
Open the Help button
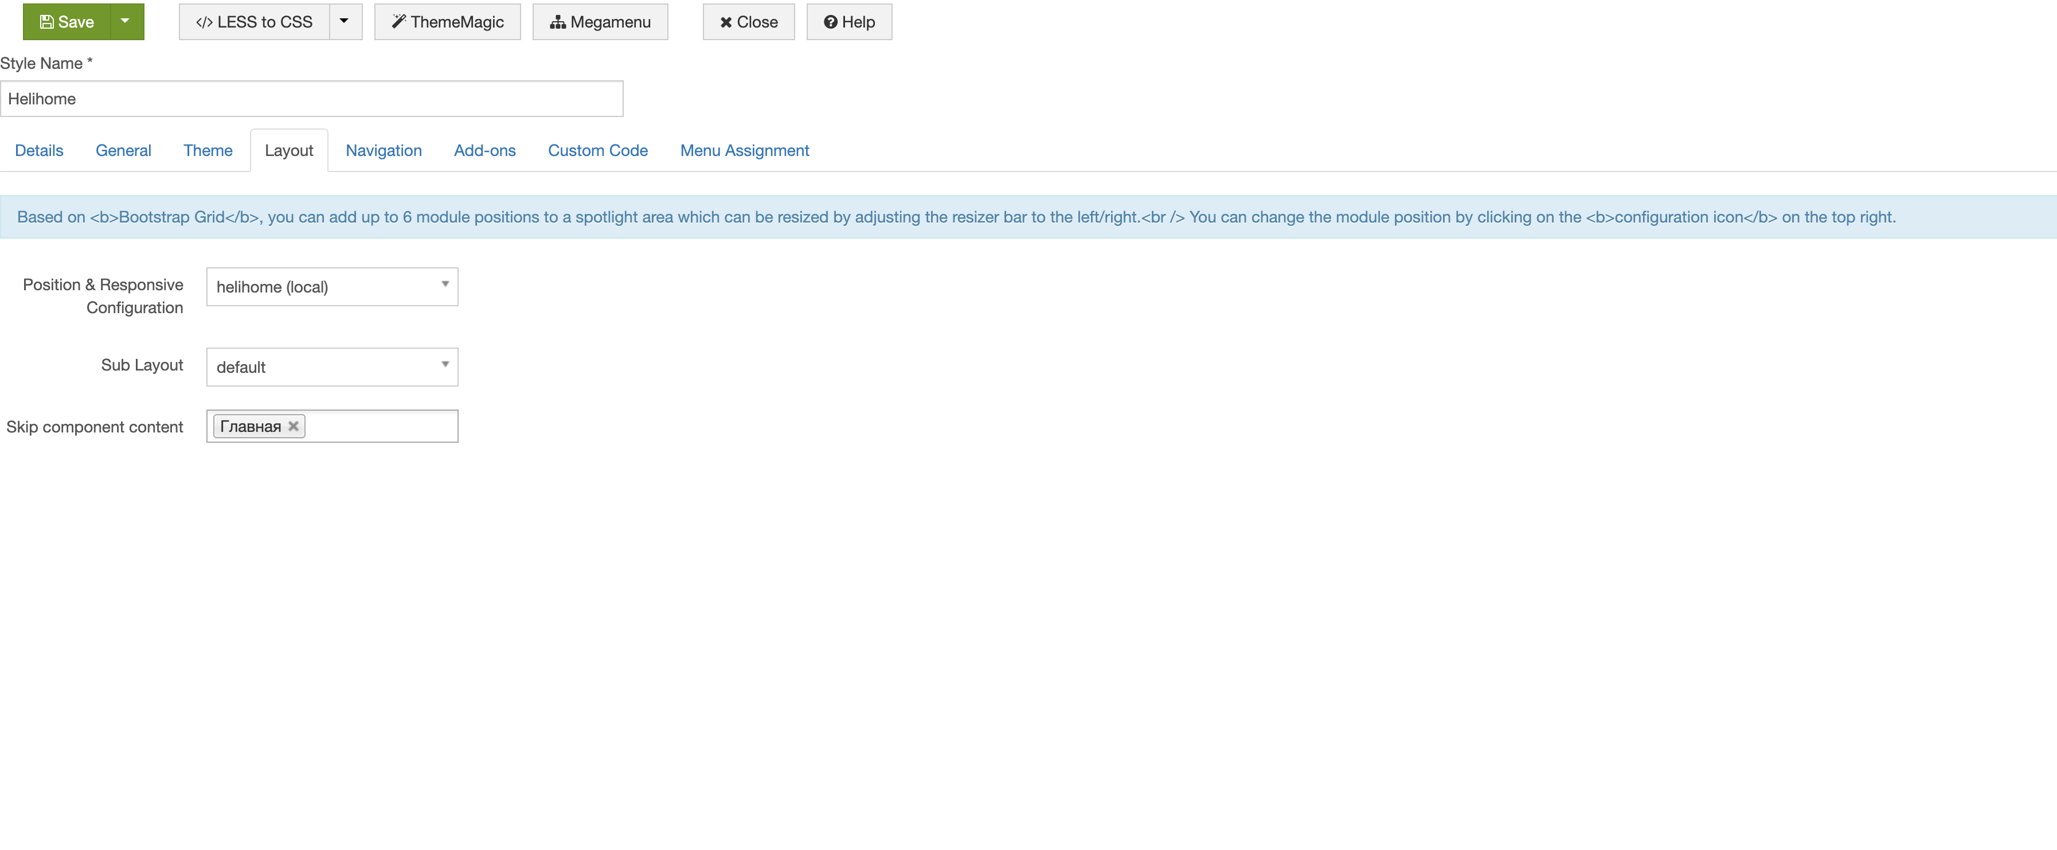(849, 22)
